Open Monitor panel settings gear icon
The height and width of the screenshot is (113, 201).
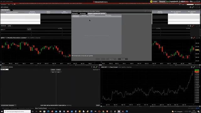[190, 26]
